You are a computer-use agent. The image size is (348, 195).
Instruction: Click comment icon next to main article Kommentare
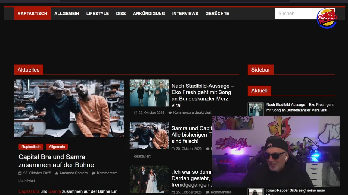click(x=94, y=173)
